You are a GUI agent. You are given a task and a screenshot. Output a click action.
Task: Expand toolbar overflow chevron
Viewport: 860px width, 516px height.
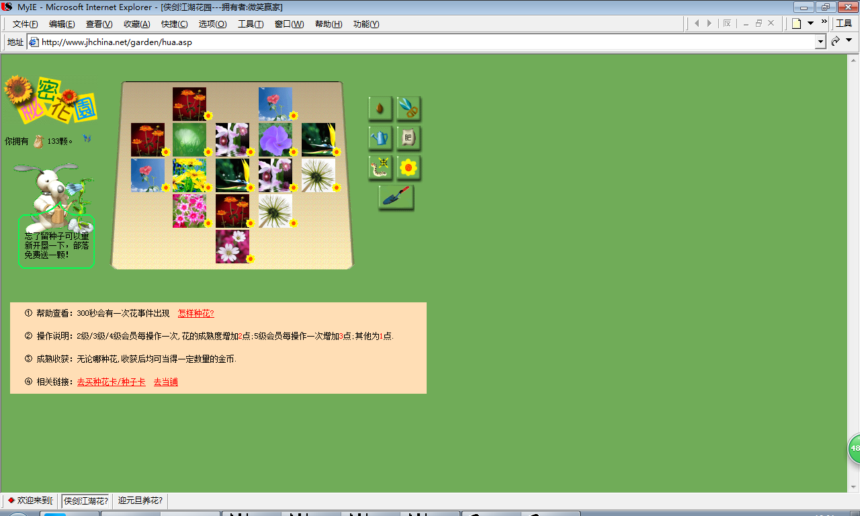point(824,23)
